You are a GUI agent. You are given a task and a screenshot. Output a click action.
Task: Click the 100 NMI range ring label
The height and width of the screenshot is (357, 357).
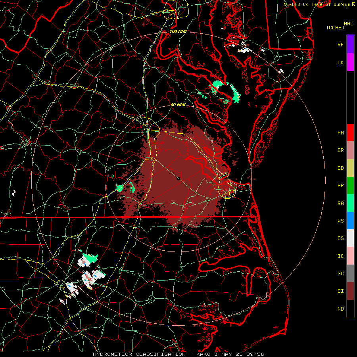point(178,31)
